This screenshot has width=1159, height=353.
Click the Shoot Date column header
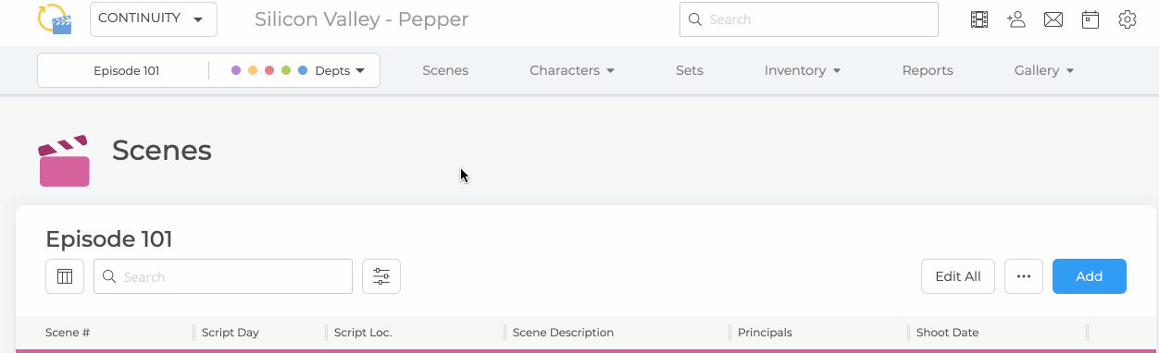pyautogui.click(x=947, y=333)
